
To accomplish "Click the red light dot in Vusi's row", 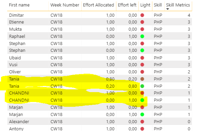I will 142,65.
